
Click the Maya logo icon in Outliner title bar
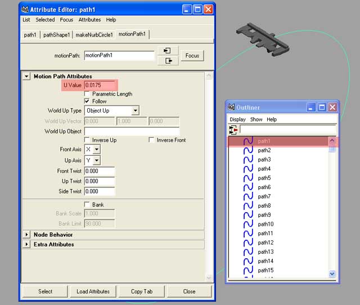tap(231, 107)
